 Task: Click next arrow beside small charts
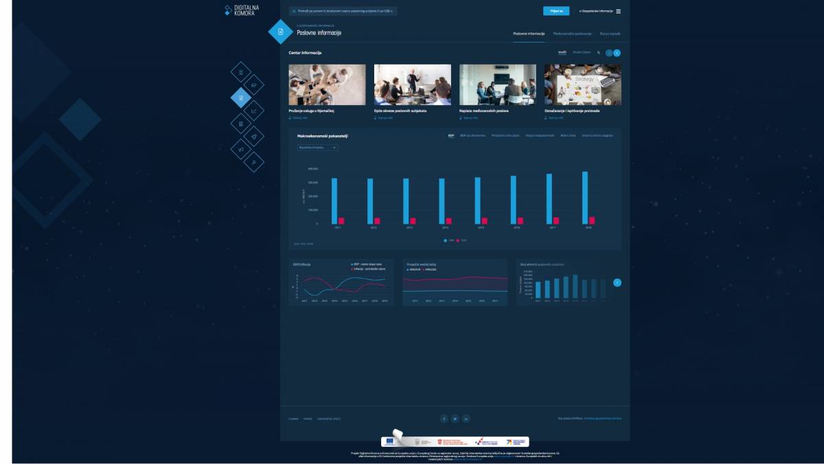(617, 282)
